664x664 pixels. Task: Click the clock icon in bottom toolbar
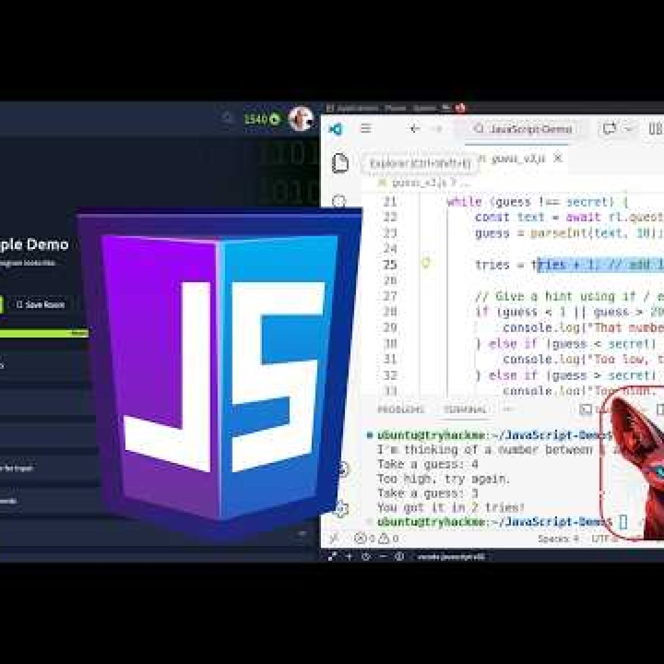(367, 556)
